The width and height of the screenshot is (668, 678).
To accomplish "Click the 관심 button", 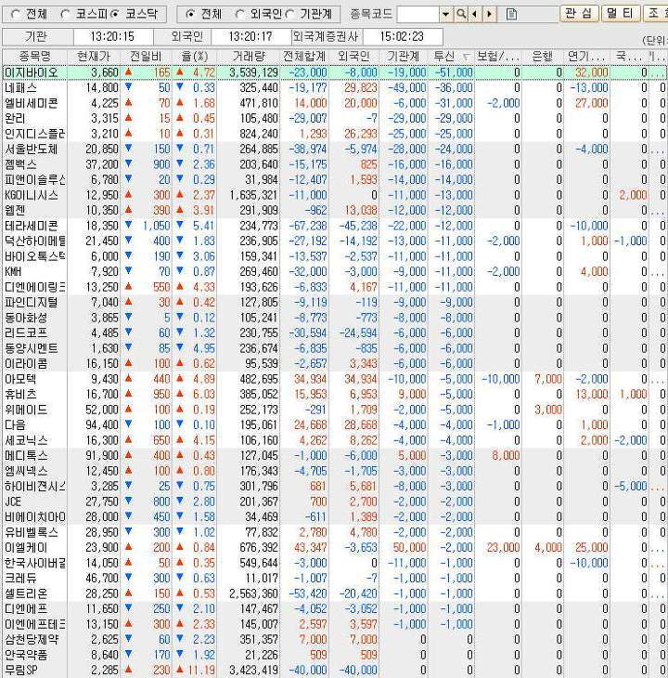I will point(579,13).
